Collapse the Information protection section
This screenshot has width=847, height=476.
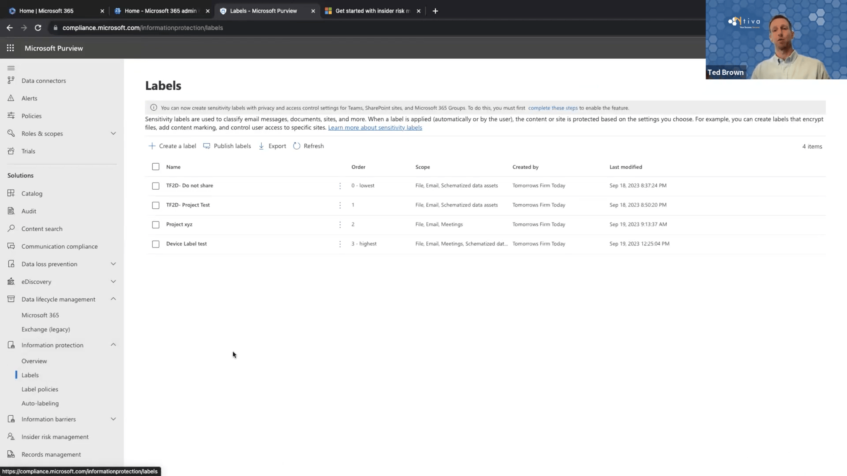pyautogui.click(x=113, y=345)
